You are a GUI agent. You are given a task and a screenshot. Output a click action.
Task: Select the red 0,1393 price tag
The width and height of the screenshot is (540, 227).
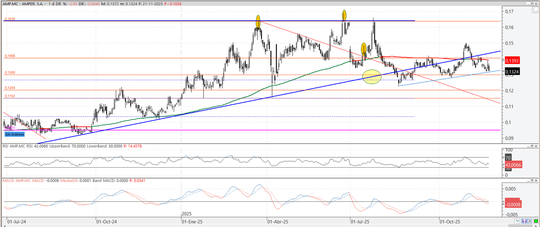click(513, 60)
